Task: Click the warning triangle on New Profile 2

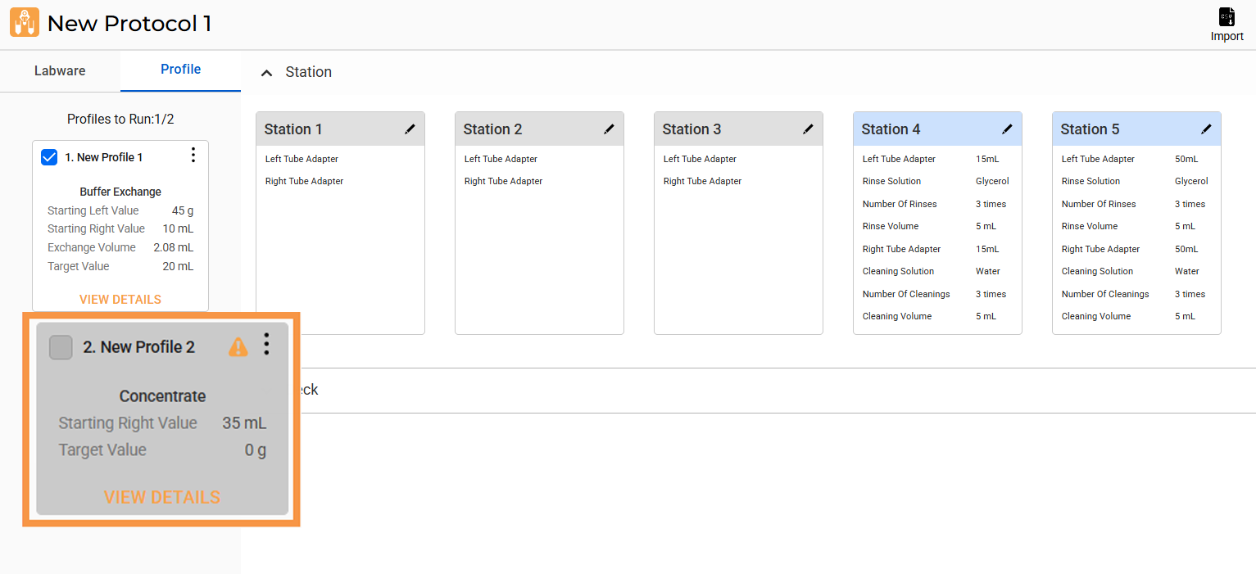Action: [238, 347]
